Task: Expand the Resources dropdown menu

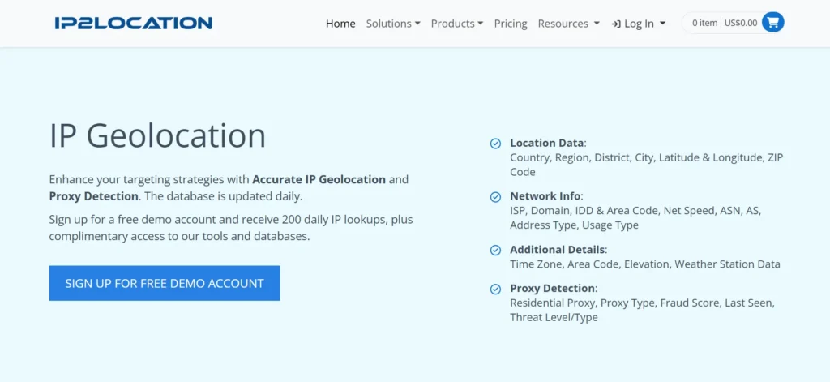Action: [568, 24]
